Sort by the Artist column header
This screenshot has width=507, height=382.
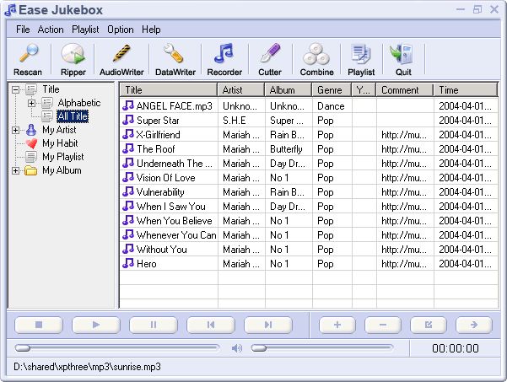pyautogui.click(x=241, y=90)
